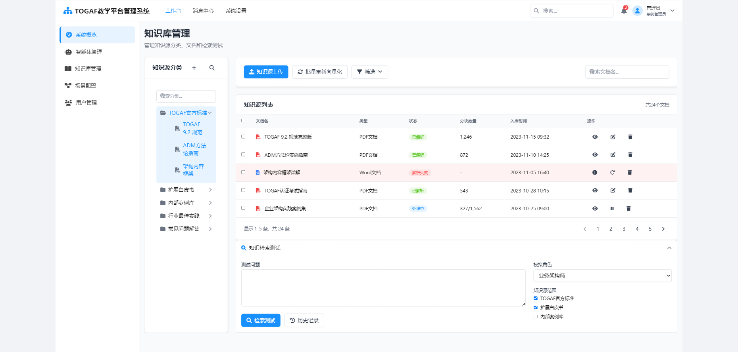The width and height of the screenshot is (738, 352).
Task: Select all documents checkbox in header
Action: click(x=243, y=121)
